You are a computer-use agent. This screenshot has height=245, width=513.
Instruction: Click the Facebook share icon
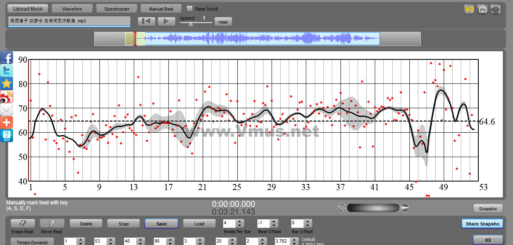pyautogui.click(x=7, y=57)
